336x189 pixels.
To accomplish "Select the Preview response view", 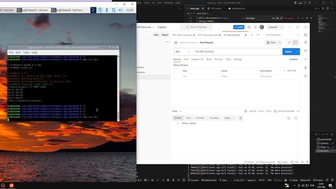I will point(201,118).
